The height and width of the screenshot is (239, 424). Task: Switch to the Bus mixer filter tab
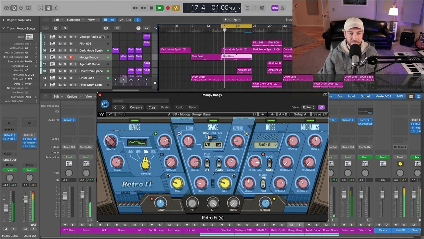click(340, 97)
